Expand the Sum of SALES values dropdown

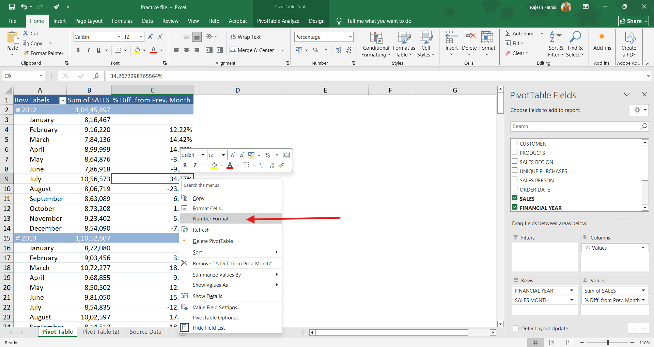coord(643,291)
